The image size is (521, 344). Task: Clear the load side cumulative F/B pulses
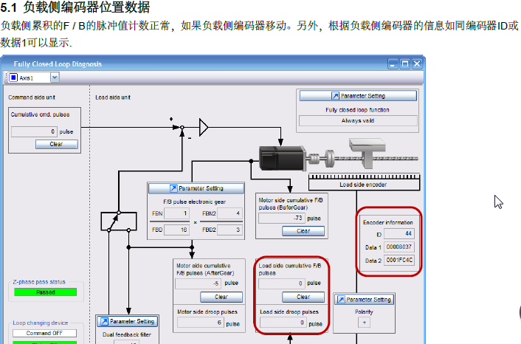coord(303,297)
